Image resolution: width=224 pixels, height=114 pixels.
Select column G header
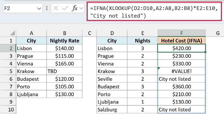coord(218,33)
